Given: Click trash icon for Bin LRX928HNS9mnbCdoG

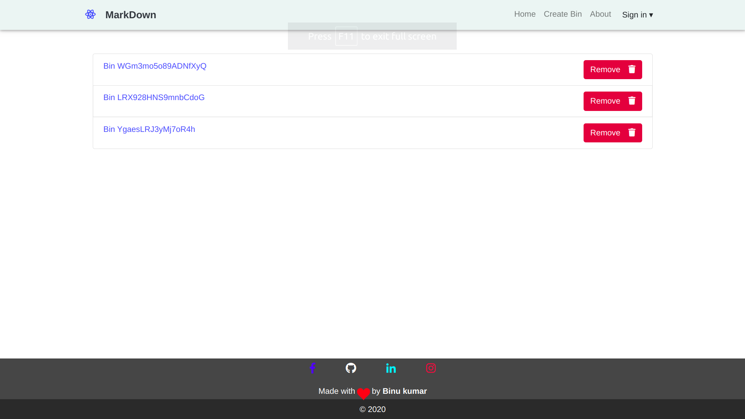Looking at the screenshot, I should (x=632, y=101).
